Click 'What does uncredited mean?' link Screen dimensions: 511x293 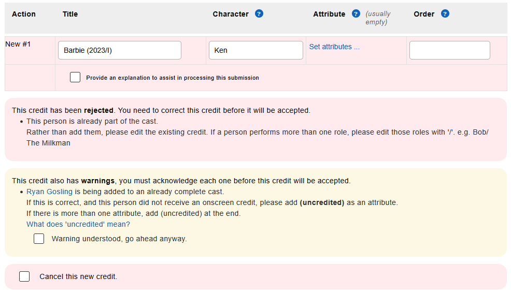(x=78, y=224)
